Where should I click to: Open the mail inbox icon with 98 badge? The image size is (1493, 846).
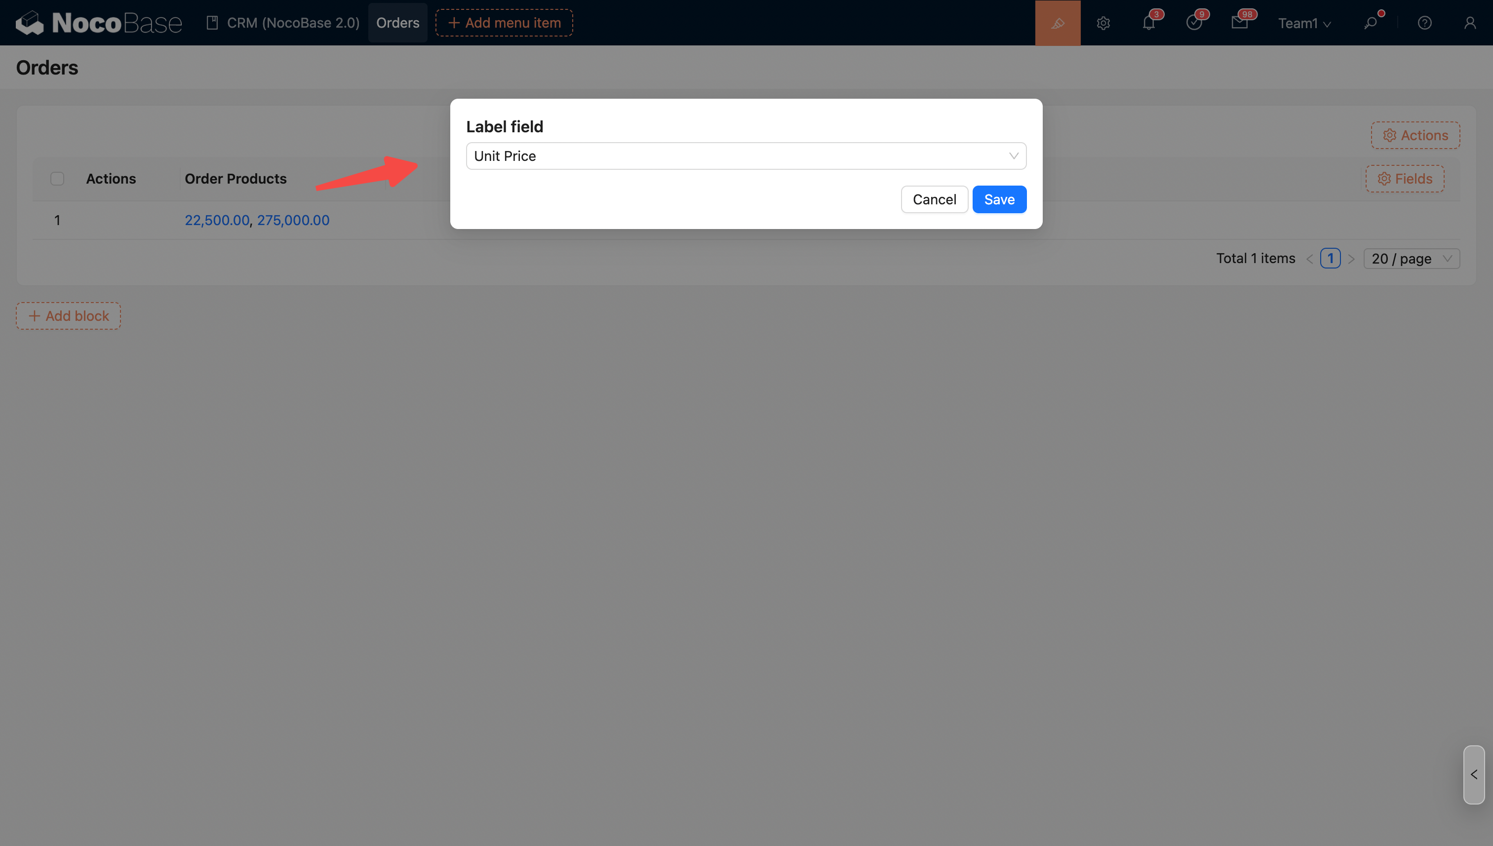point(1239,23)
